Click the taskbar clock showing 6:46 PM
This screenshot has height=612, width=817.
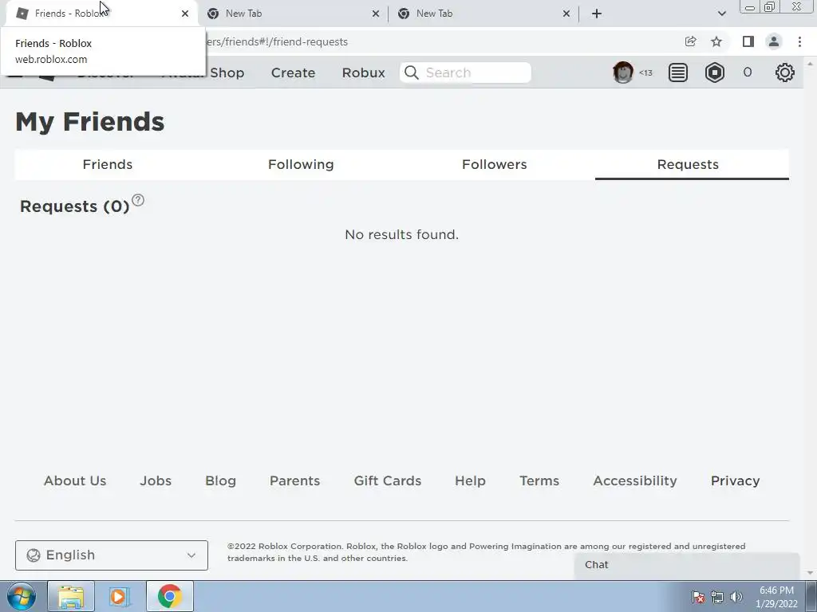click(x=776, y=597)
